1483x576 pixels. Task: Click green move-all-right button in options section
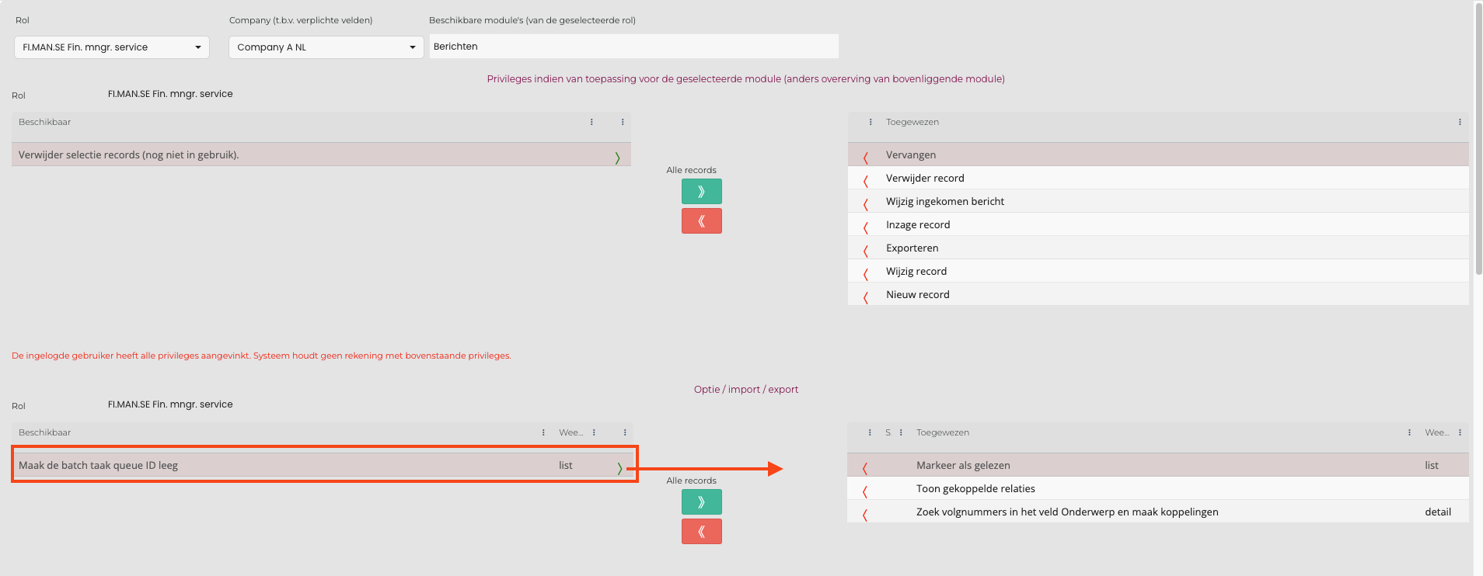pyautogui.click(x=701, y=501)
